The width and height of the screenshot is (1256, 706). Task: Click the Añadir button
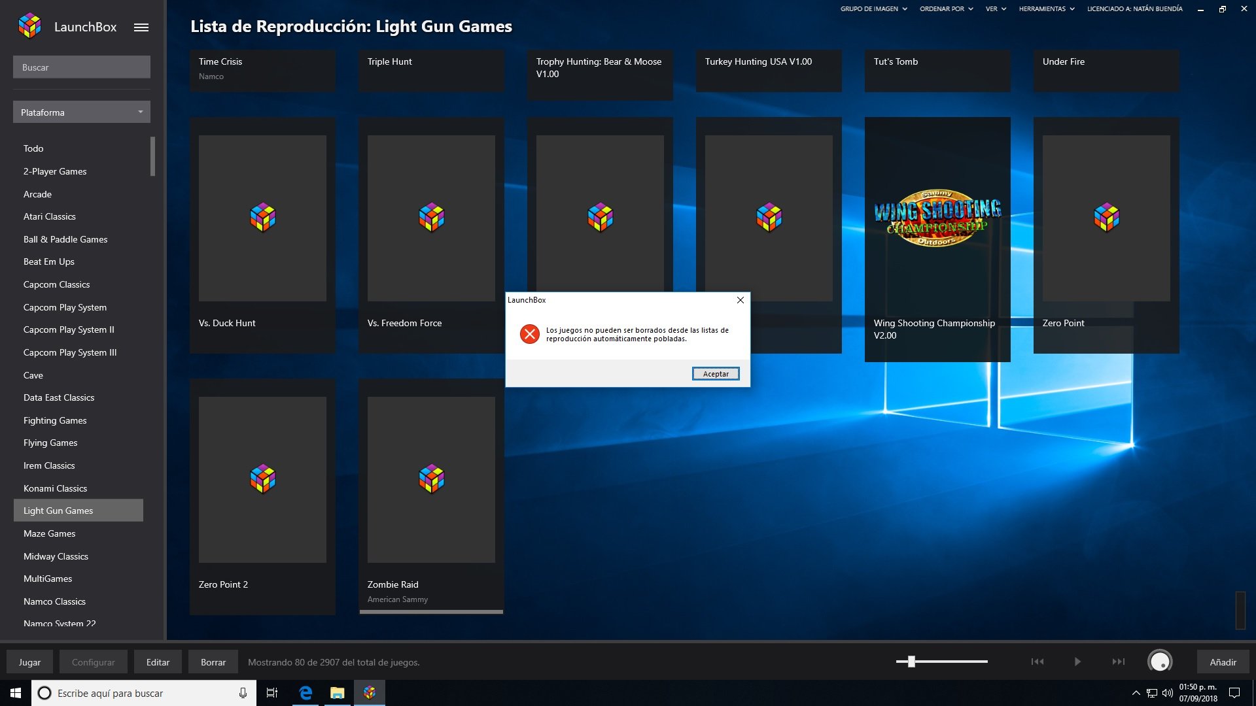(1223, 662)
